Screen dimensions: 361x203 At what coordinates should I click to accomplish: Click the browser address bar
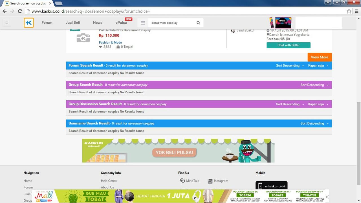click(186, 11)
